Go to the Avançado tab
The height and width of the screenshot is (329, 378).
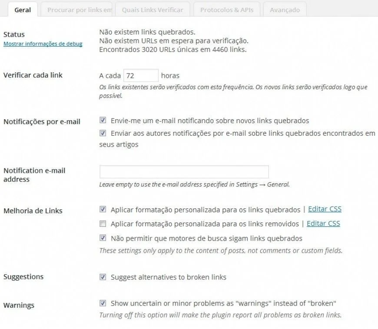(285, 10)
